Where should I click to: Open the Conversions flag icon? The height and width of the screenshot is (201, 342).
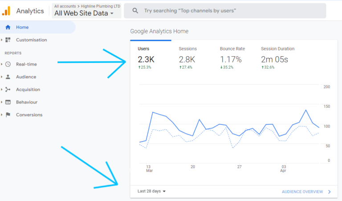(x=8, y=115)
